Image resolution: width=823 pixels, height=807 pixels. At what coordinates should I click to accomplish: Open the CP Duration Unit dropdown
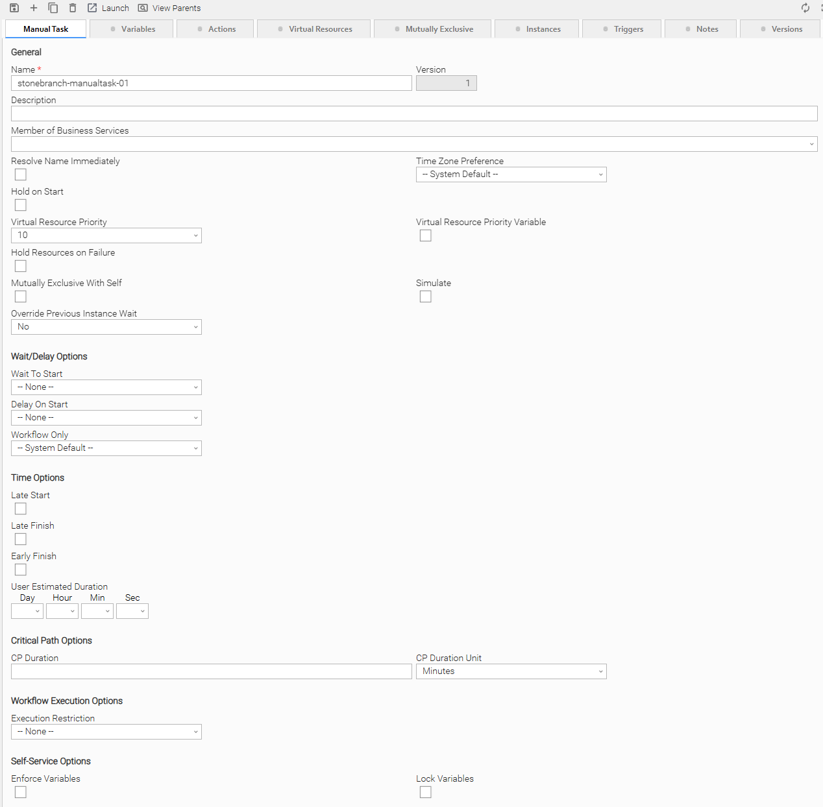tap(511, 671)
